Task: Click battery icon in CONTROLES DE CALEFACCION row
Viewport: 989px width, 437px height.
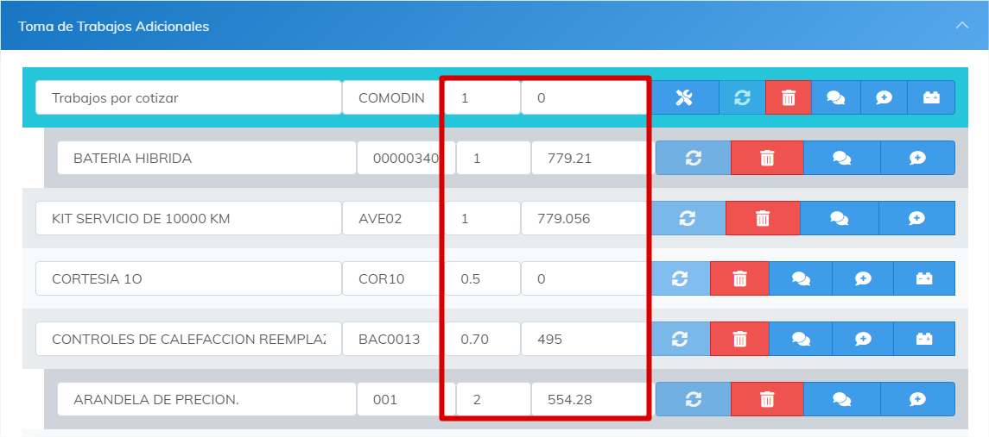Action: point(923,340)
